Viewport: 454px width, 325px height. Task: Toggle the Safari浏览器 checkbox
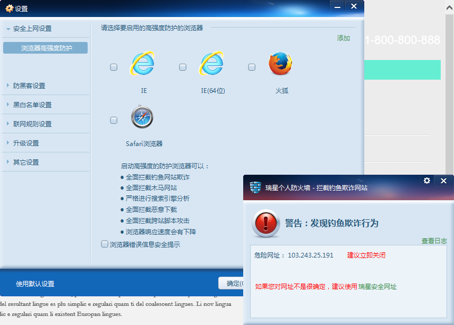pyautogui.click(x=114, y=120)
